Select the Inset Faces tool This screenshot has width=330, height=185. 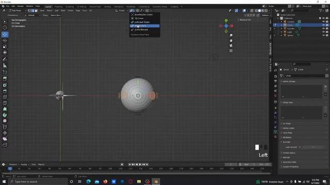[5, 85]
